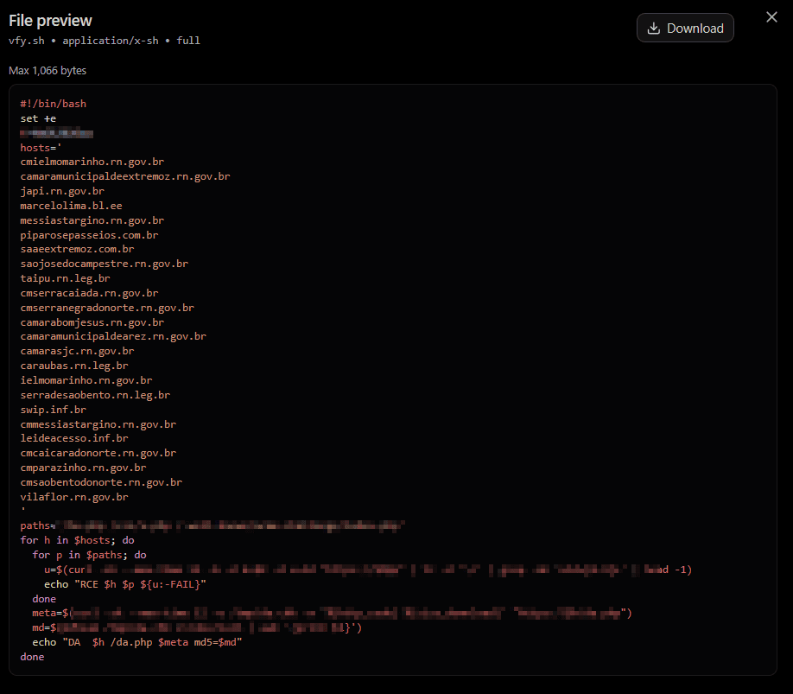Click the vilaflor.rn.gov.br line

click(74, 497)
